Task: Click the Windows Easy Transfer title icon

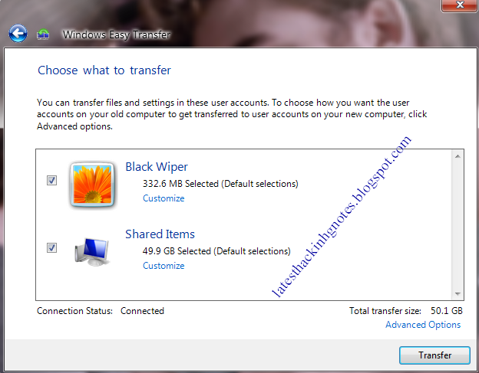Action: pyautogui.click(x=43, y=34)
